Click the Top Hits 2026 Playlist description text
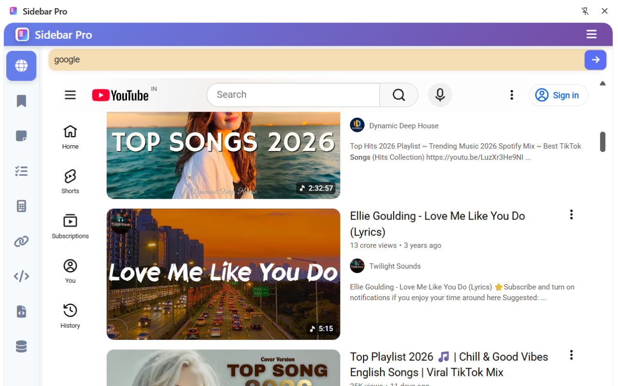The width and height of the screenshot is (618, 386). [x=465, y=152]
